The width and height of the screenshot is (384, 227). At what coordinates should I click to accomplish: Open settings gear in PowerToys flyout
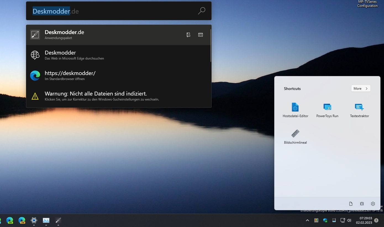click(373, 204)
